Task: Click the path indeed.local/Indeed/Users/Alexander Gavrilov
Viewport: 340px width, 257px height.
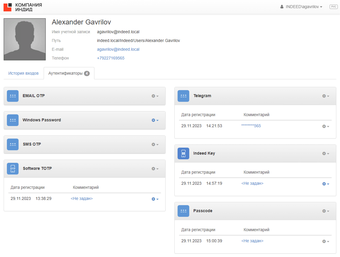Action: (x=138, y=41)
